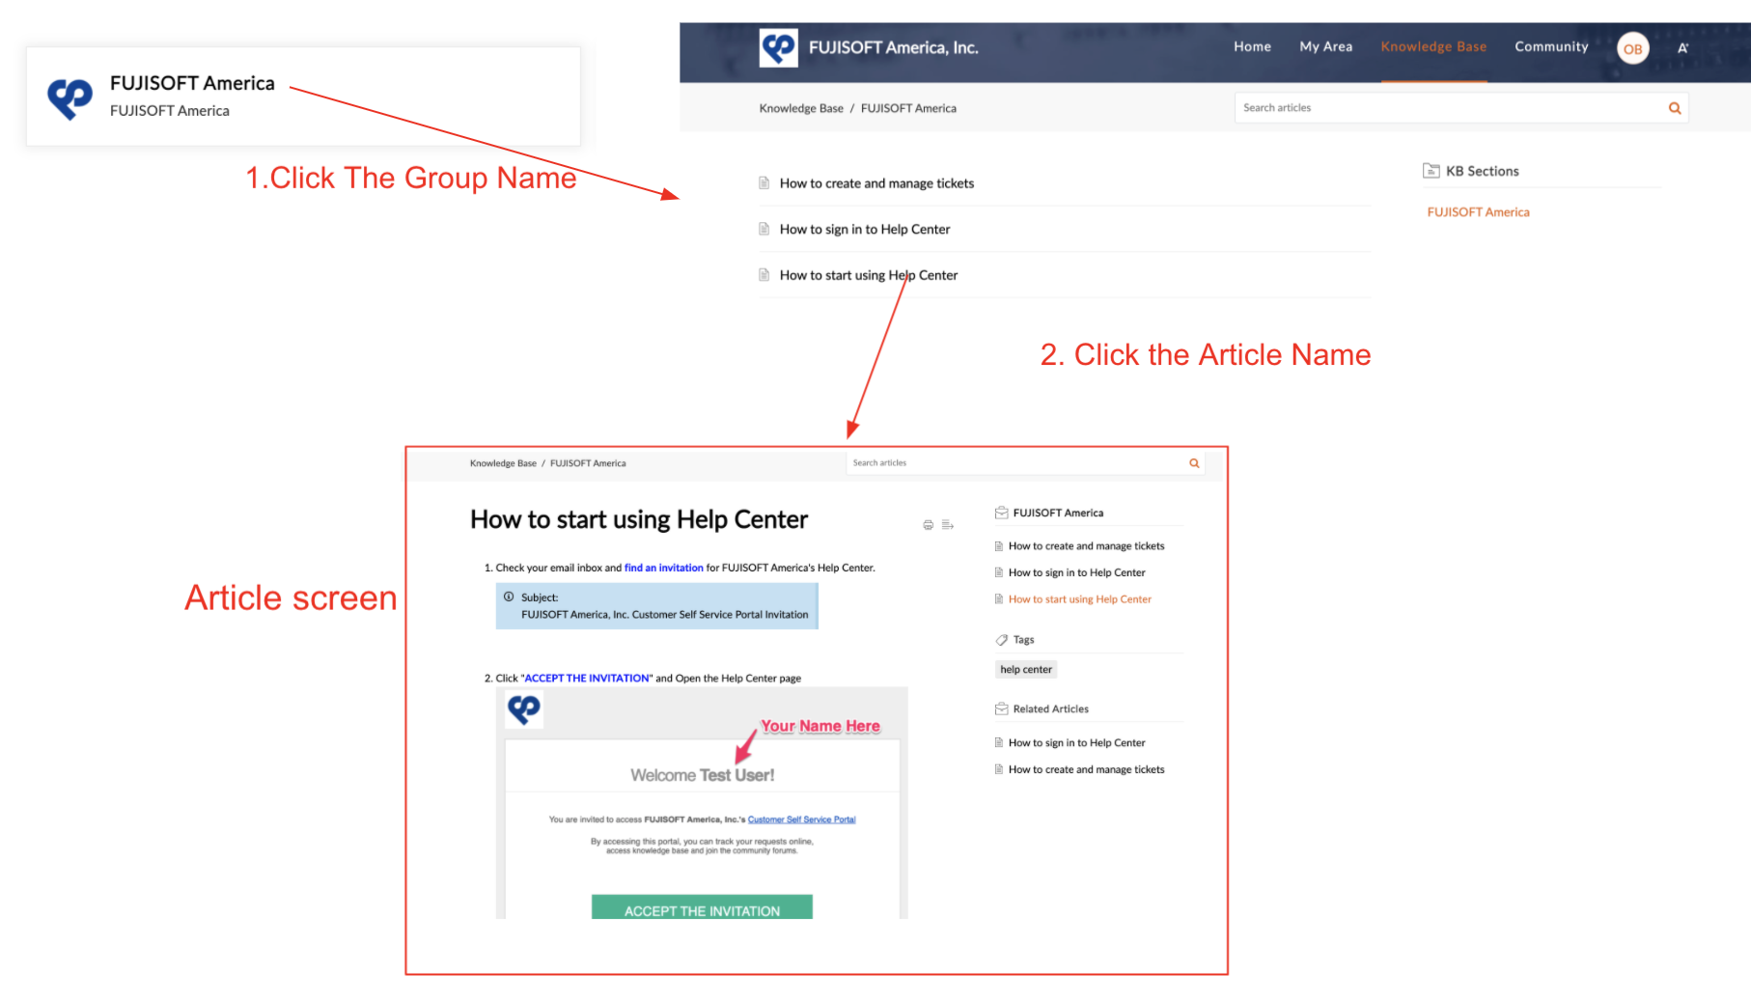Click the 'KB Sections' heading text
Image resolution: width=1751 pixels, height=1000 pixels.
click(x=1482, y=171)
